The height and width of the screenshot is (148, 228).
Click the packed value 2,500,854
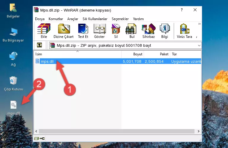click(154, 61)
